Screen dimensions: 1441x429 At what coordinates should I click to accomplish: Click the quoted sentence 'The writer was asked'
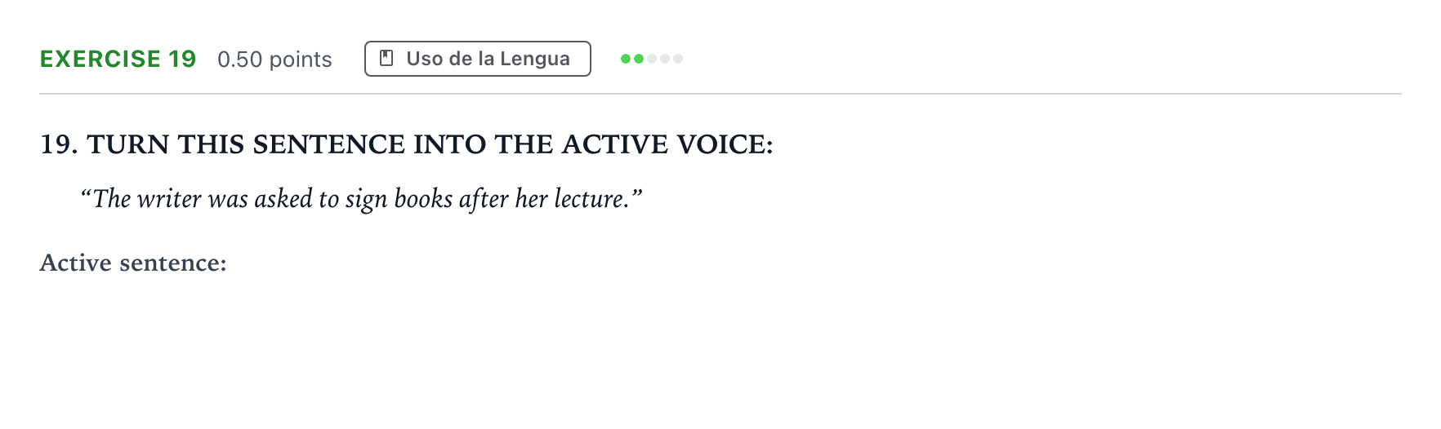pos(361,199)
